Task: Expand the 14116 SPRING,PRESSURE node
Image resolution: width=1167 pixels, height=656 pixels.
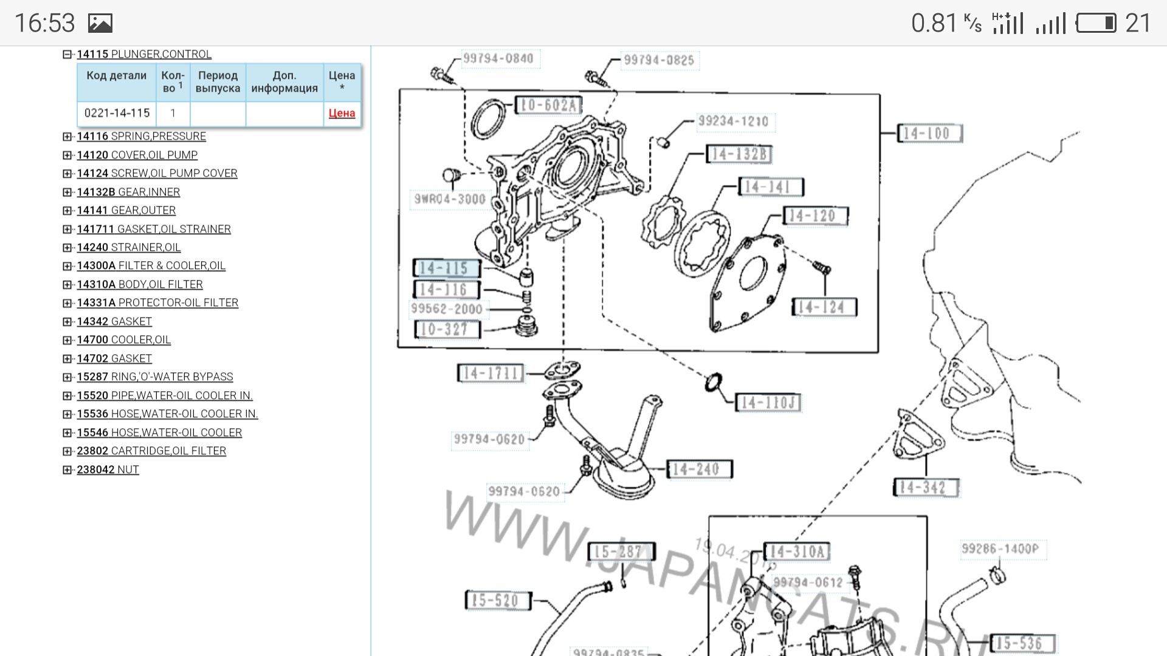Action: click(x=67, y=137)
